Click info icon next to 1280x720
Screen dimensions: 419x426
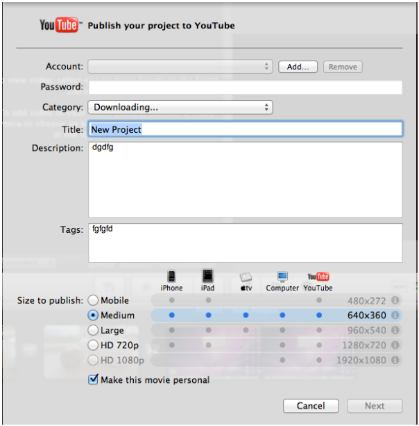click(395, 345)
